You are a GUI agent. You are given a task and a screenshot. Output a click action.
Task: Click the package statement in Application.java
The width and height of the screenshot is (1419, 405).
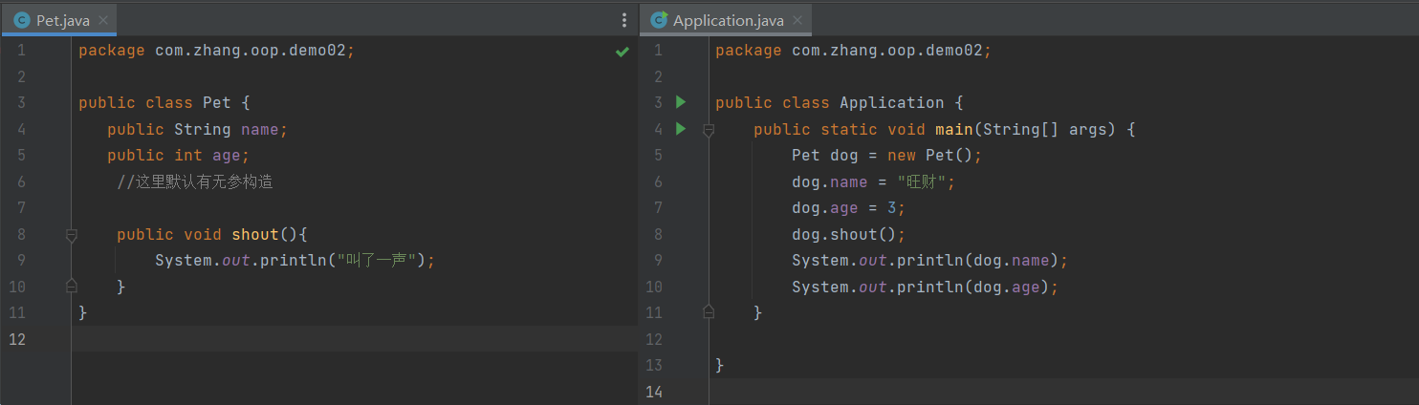853,51
